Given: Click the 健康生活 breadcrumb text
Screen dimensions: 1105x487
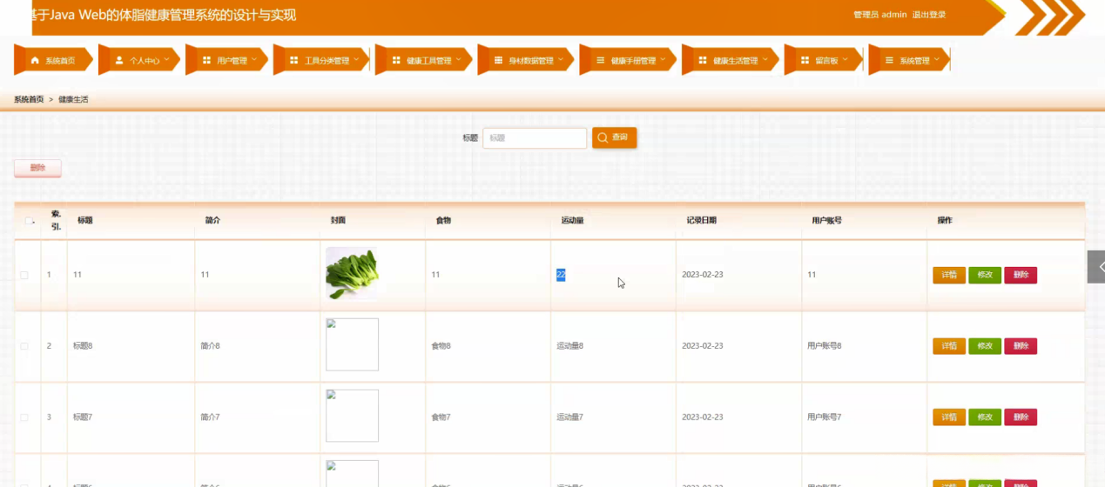Looking at the screenshot, I should (73, 99).
